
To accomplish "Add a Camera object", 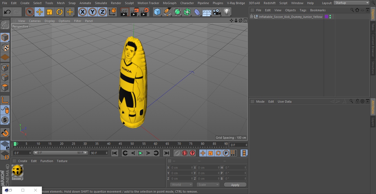I will 217,12.
